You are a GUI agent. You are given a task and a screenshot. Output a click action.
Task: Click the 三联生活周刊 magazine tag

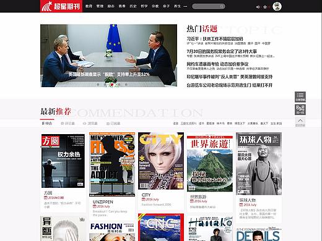[x=188, y=124]
